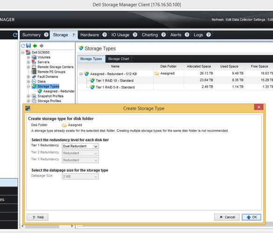Click the Snapshot Profiles icon in tree
The width and height of the screenshot is (273, 233).
click(34, 96)
